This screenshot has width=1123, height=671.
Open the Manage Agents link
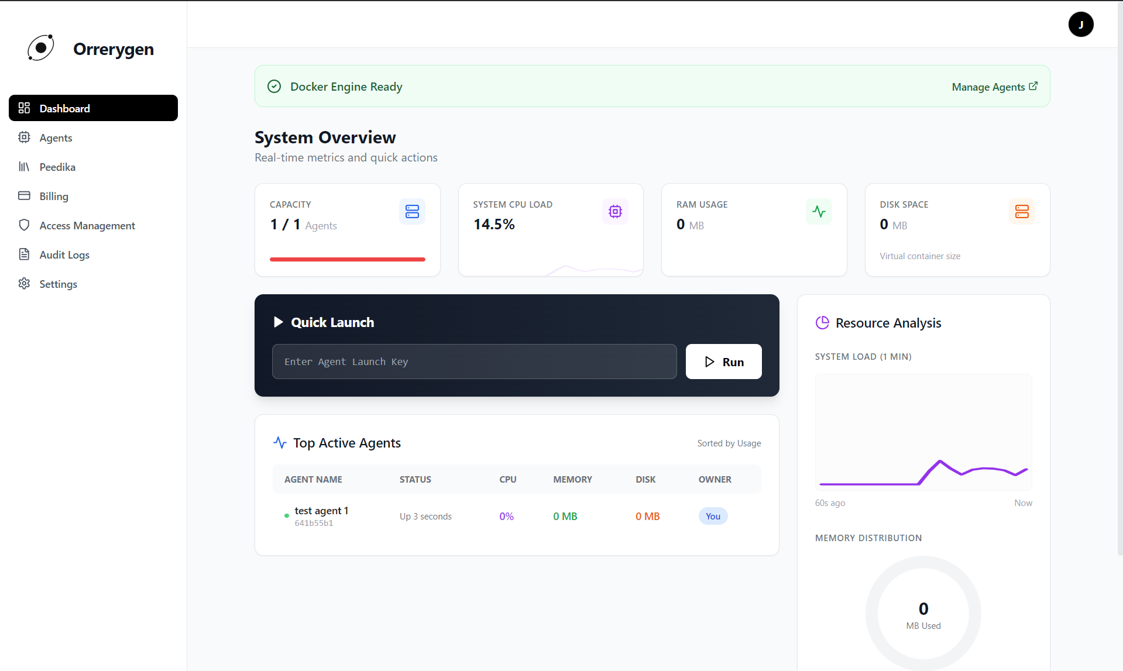tap(994, 87)
